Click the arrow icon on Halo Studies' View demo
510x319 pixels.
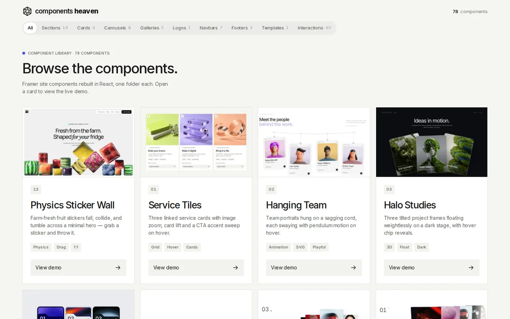point(471,268)
